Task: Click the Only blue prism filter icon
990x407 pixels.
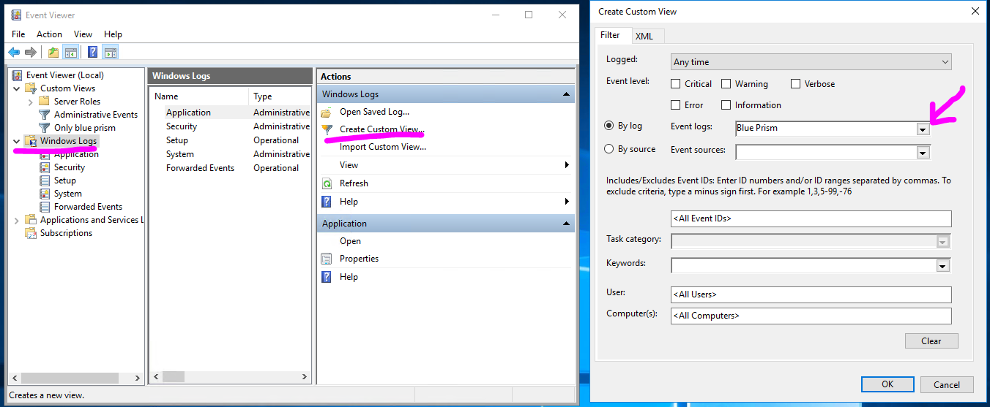Action: [45, 127]
